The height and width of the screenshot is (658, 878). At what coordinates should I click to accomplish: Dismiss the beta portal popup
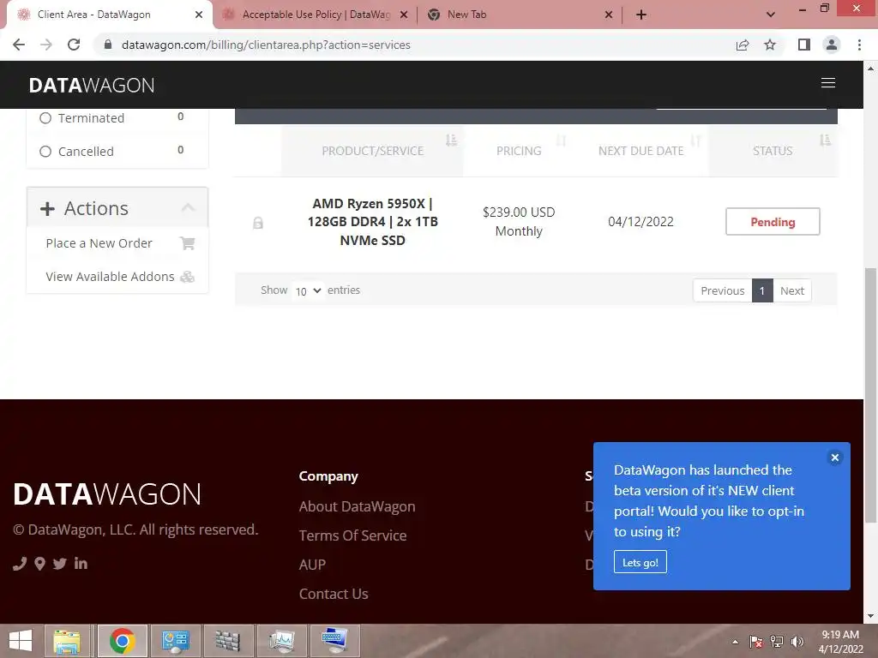tap(834, 458)
